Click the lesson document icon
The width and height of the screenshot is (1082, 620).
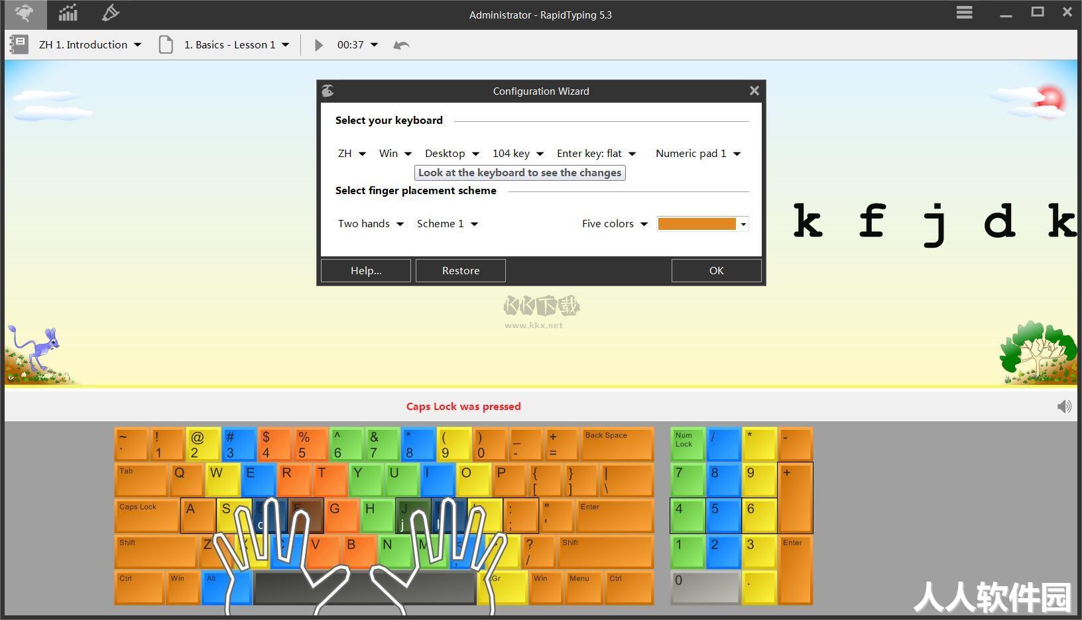tap(166, 45)
